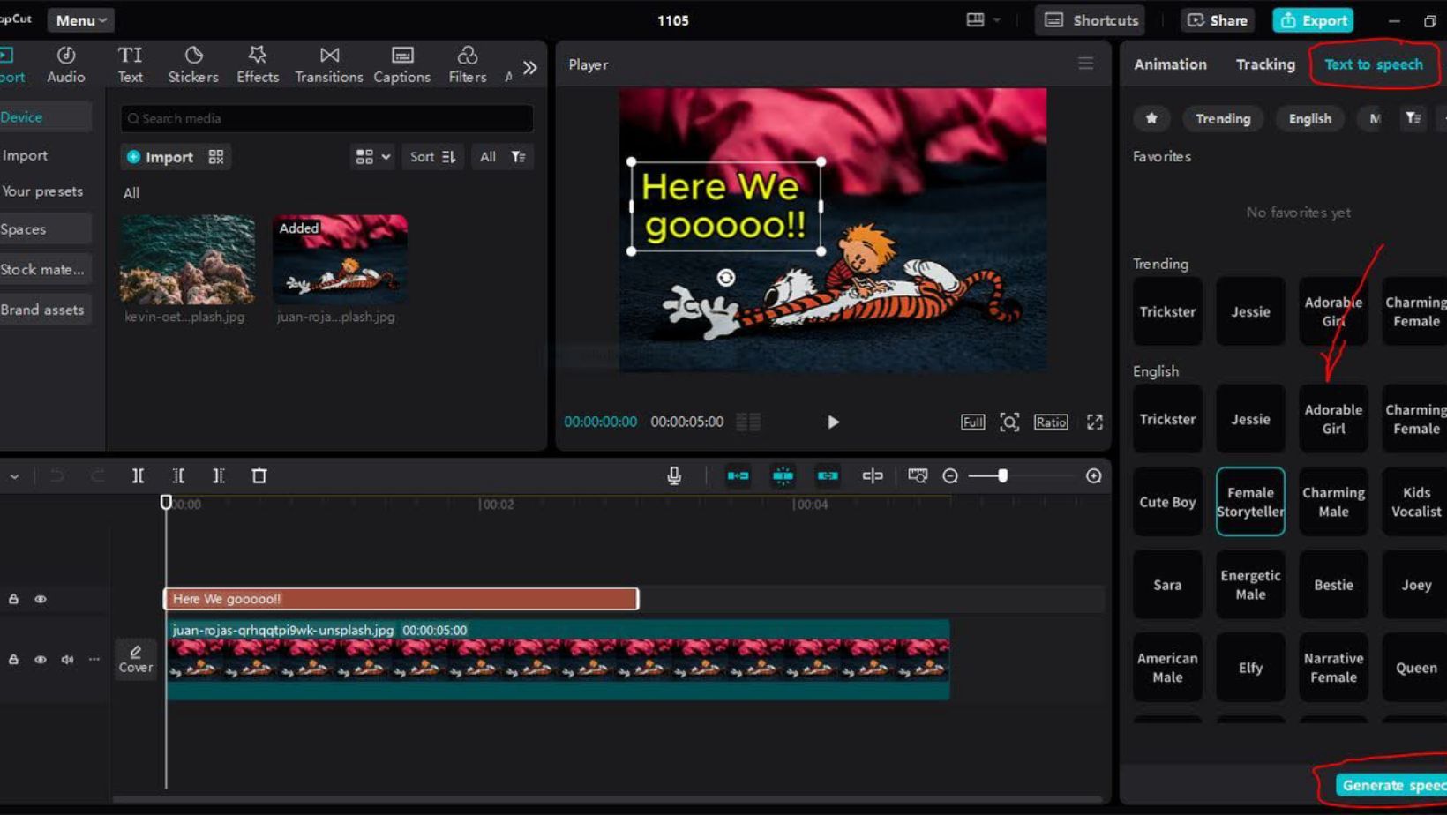This screenshot has width=1447, height=815.
Task: Click the Delete left split tool
Action: [x=178, y=475]
